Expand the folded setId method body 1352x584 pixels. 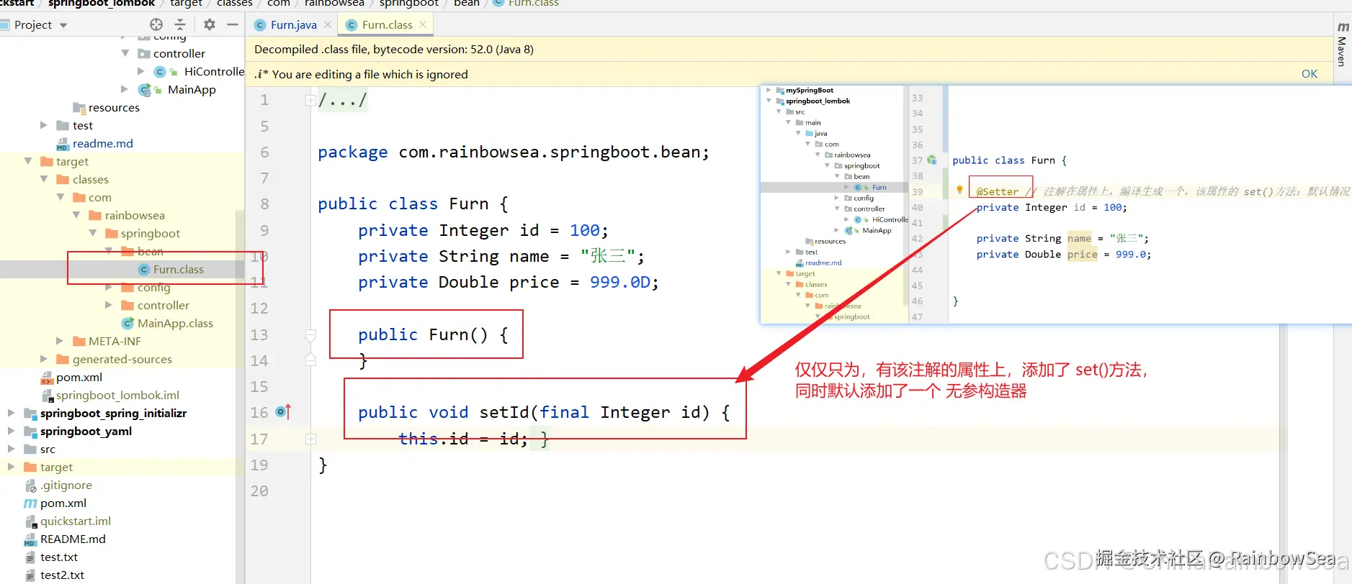tap(310, 439)
